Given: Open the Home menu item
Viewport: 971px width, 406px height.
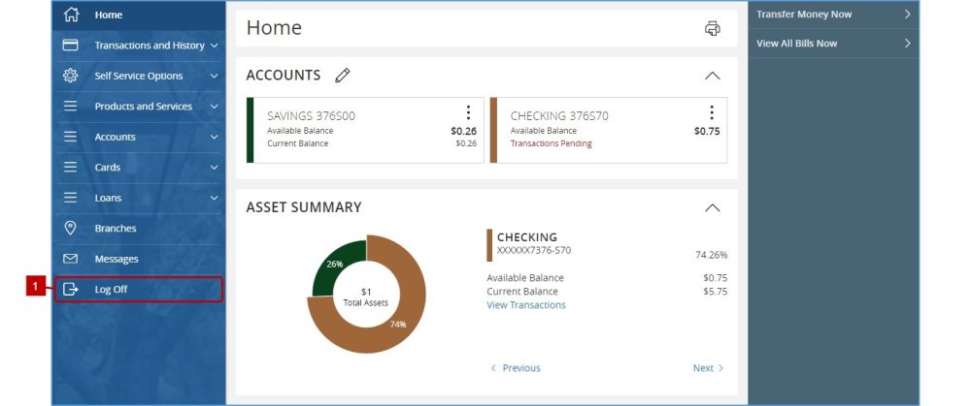Looking at the screenshot, I should click(x=139, y=15).
